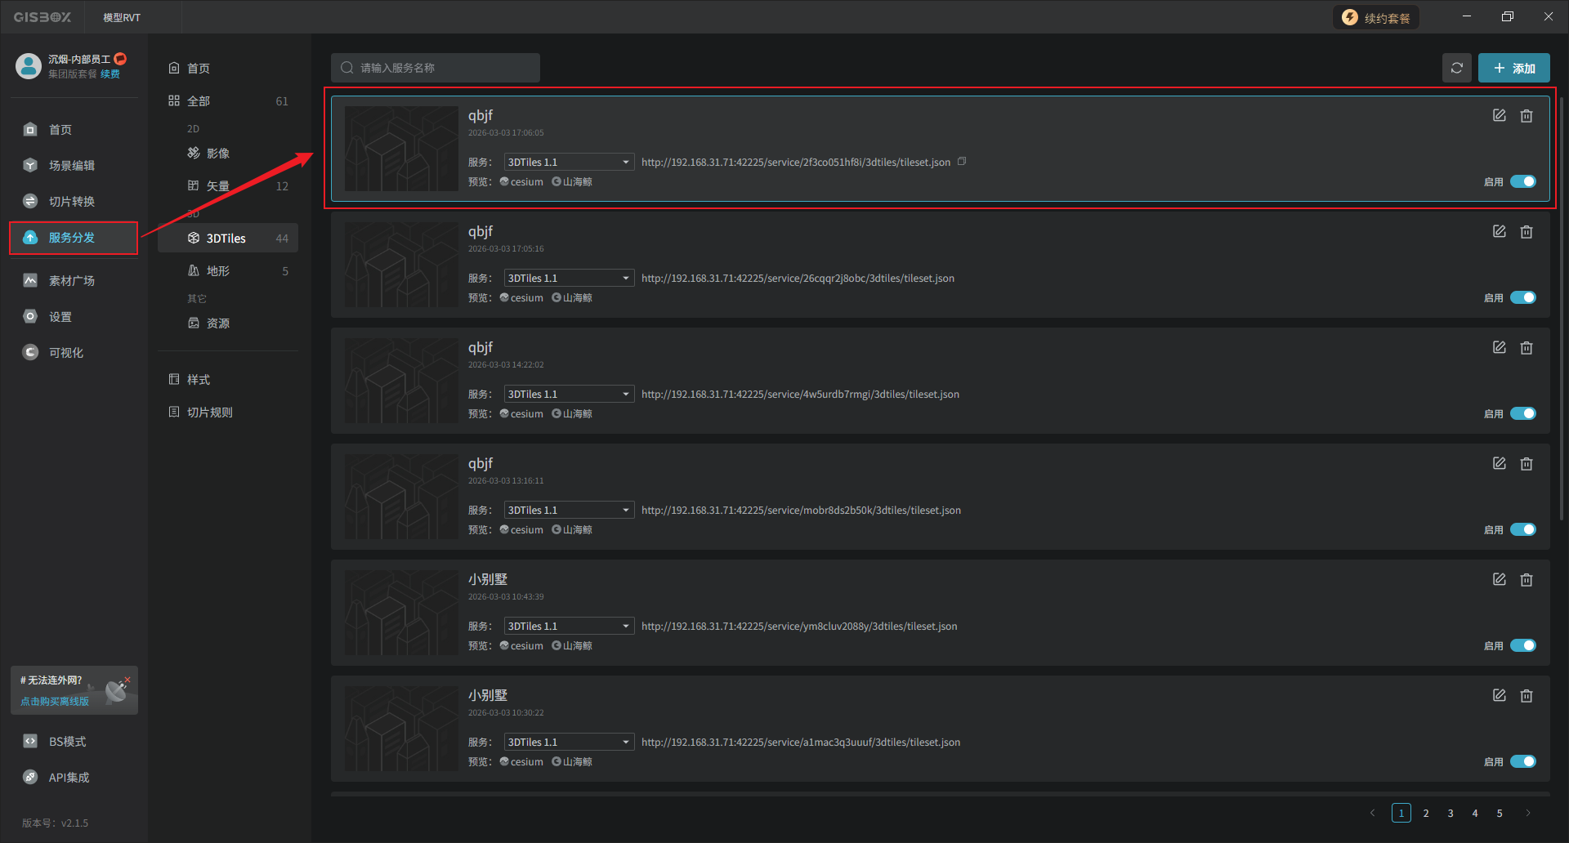
Task: Open 切片转换 in the left sidebar
Action: (x=72, y=202)
